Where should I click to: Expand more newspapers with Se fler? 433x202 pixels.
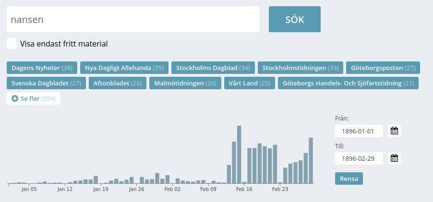(x=34, y=98)
